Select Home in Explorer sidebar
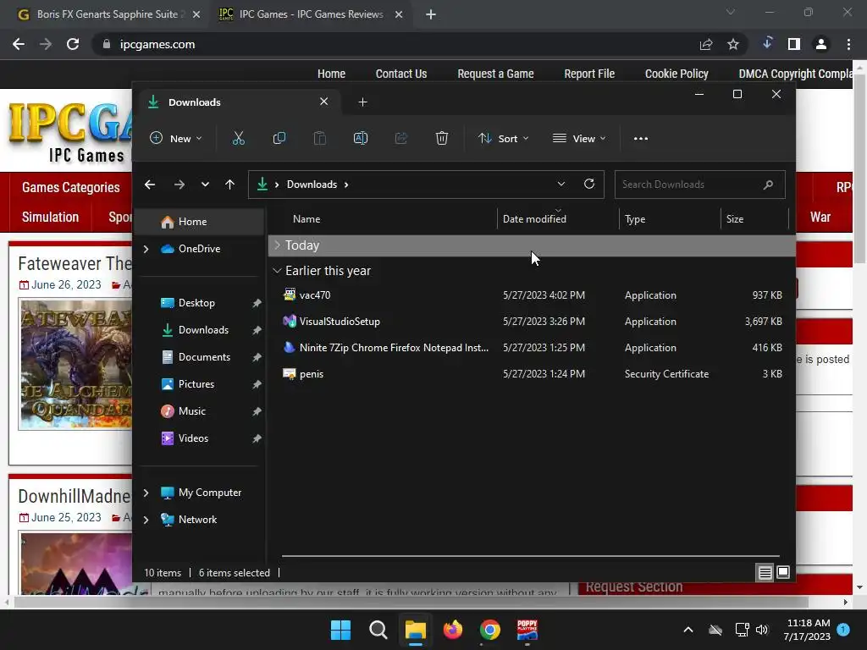Viewport: 867px width, 650px height. pos(199,222)
